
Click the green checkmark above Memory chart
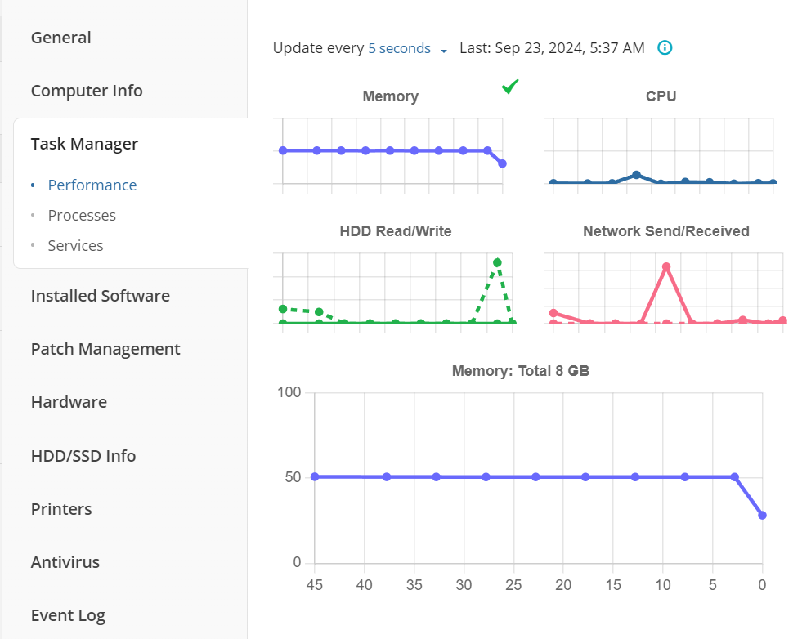tap(510, 87)
